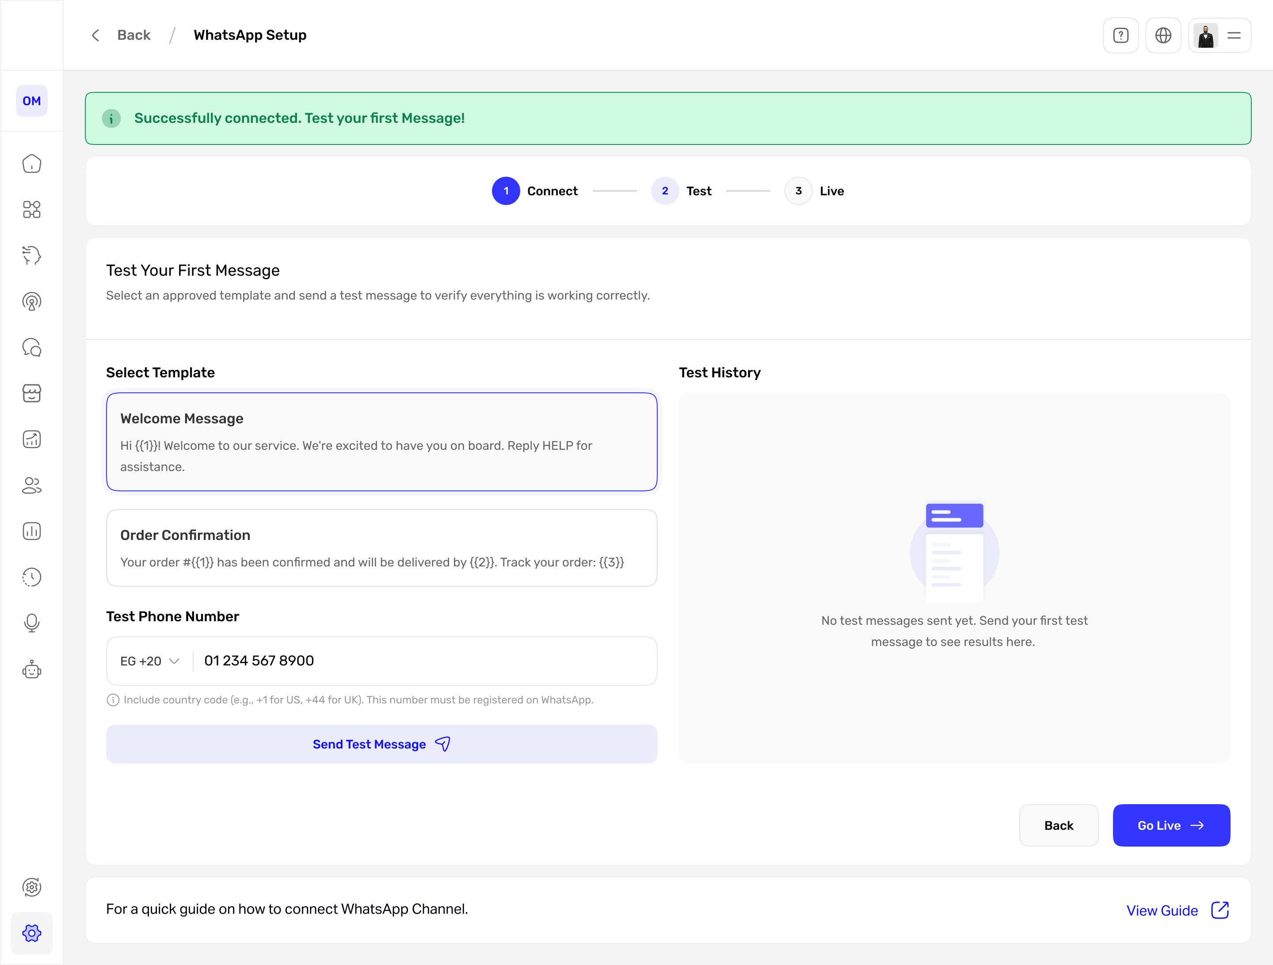The height and width of the screenshot is (965, 1273).
Task: Open the home icon in the sidebar
Action: pos(32,164)
